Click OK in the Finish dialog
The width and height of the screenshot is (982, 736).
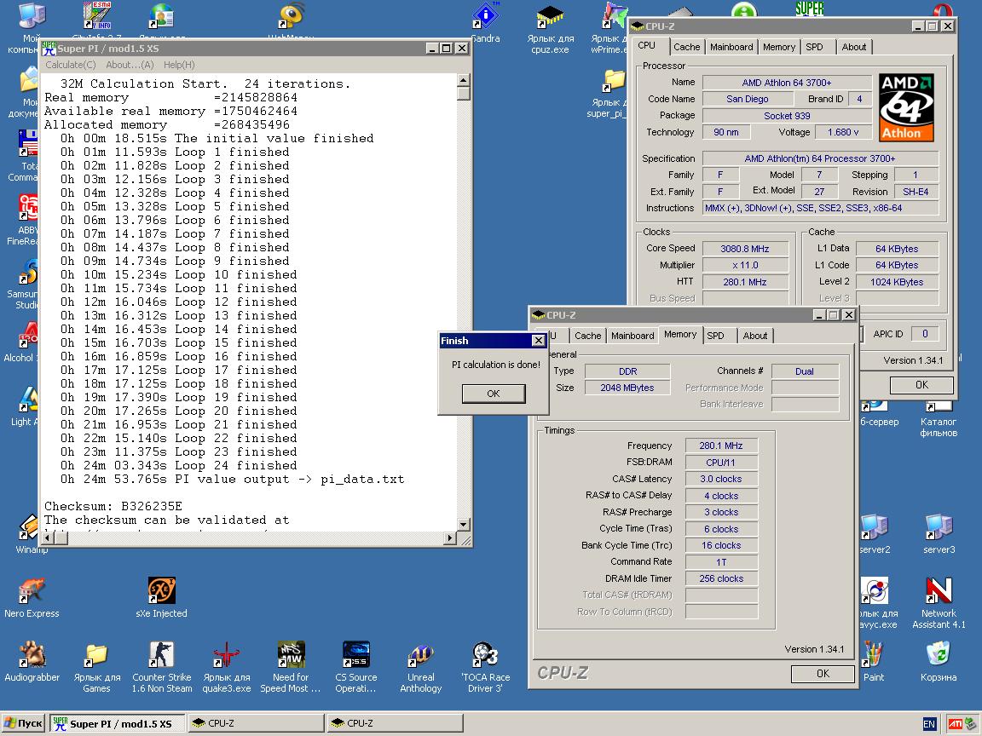tap(494, 394)
